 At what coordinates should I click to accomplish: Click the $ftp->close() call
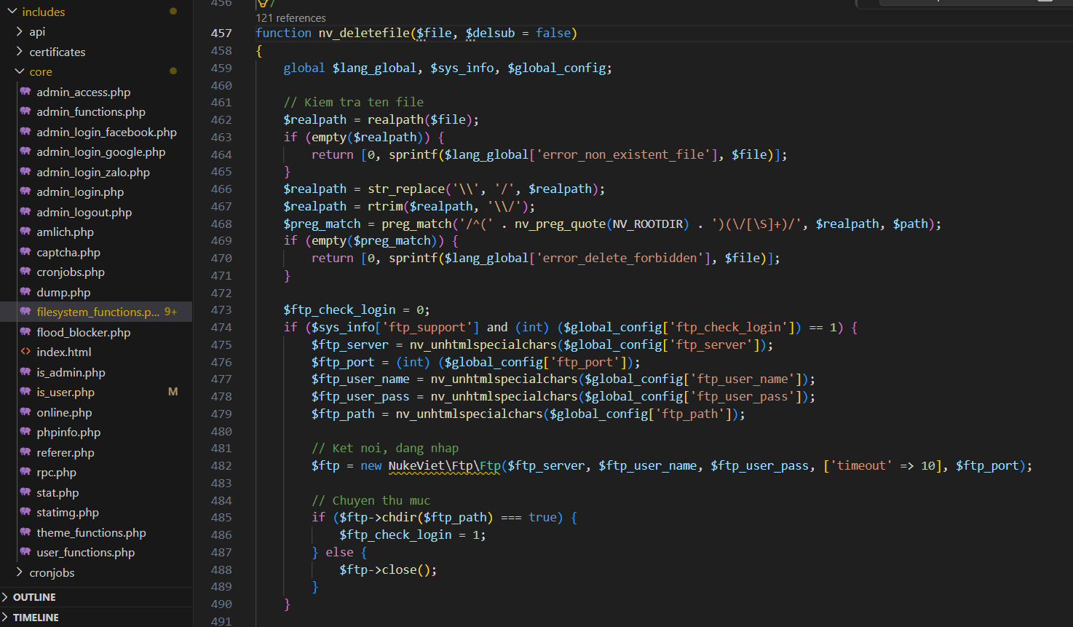coord(388,569)
